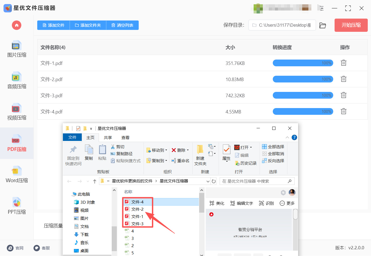Expand the 移动到 dropdown
The width and height of the screenshot is (371, 256).
click(x=166, y=150)
